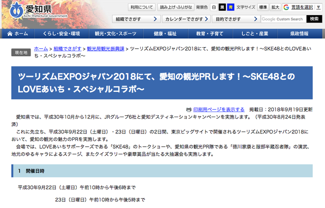325x208 pixels.
Task: Follow breadcrumb link 組織でさがす
Action: [68, 49]
